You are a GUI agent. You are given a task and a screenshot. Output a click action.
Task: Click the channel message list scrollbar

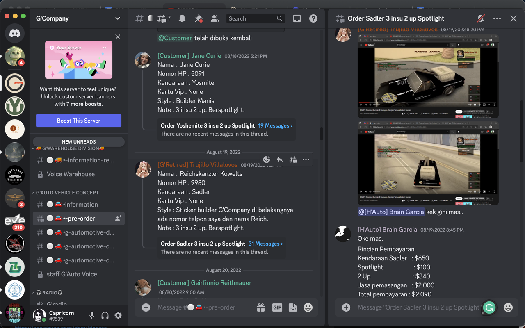pos(322,133)
